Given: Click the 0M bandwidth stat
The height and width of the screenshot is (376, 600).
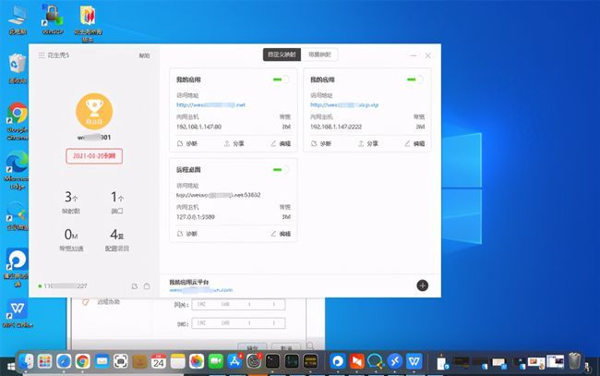Looking at the screenshot, I should pyautogui.click(x=71, y=234).
